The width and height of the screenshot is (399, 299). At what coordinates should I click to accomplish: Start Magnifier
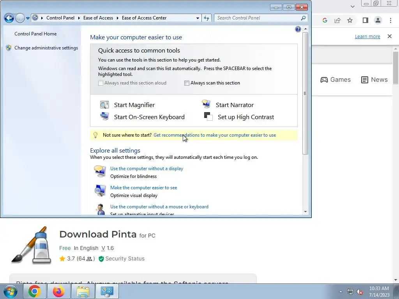pyautogui.click(x=134, y=105)
